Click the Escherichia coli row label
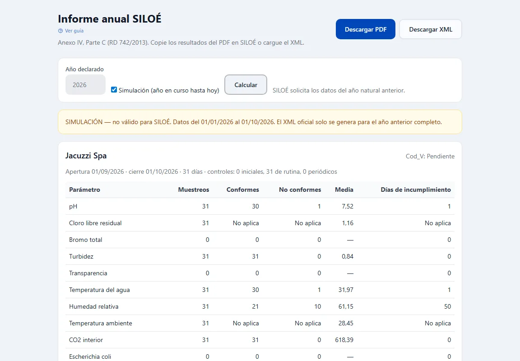 point(90,356)
